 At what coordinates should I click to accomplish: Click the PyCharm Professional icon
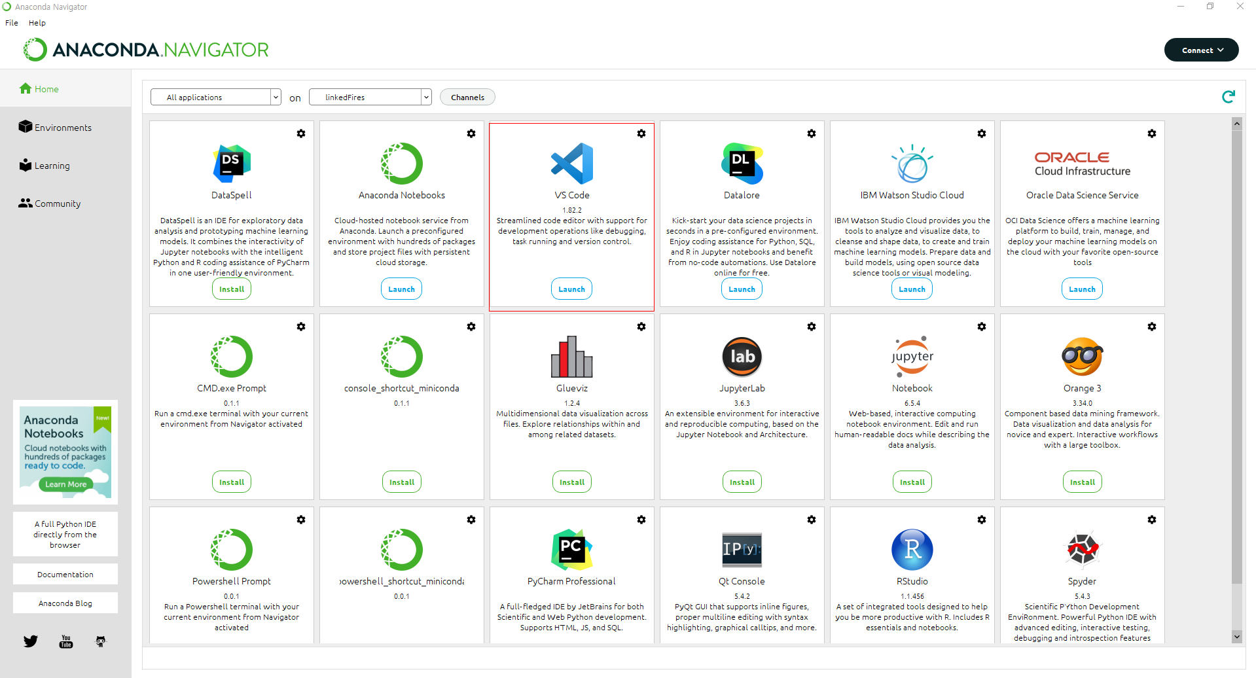572,550
